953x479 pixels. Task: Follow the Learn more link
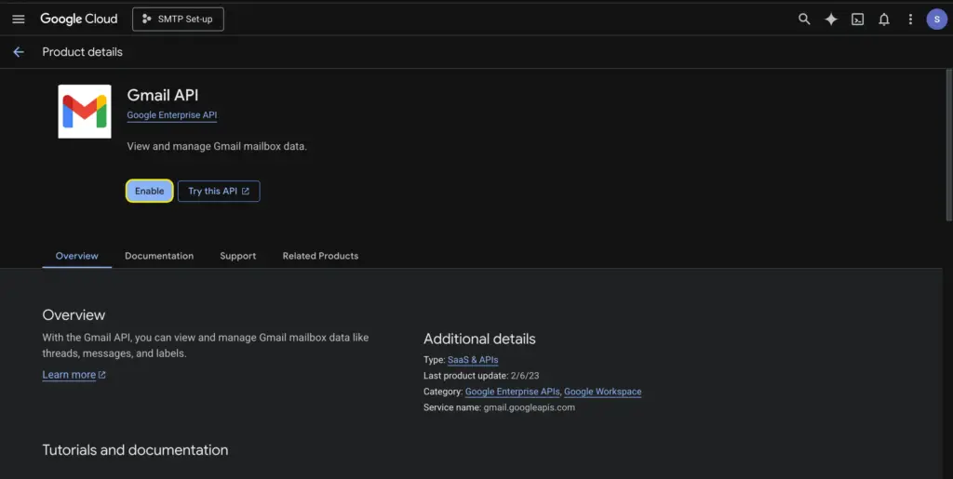click(74, 375)
